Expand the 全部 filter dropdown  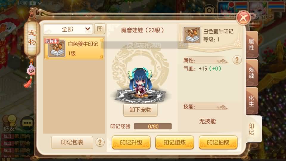click(68, 29)
